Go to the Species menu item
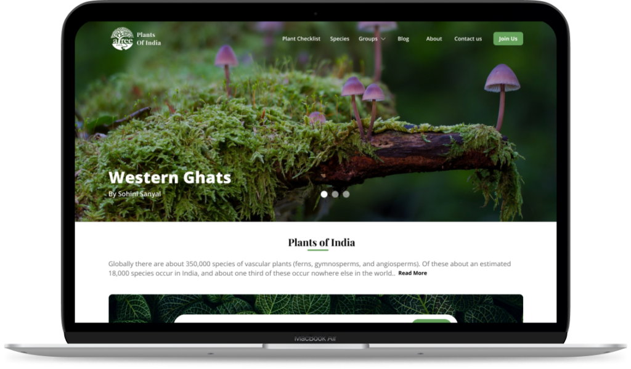This screenshot has height=369, width=631. (340, 39)
